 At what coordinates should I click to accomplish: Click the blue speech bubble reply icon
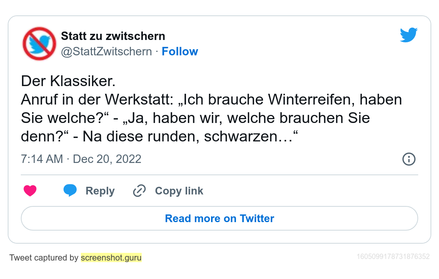click(x=70, y=191)
